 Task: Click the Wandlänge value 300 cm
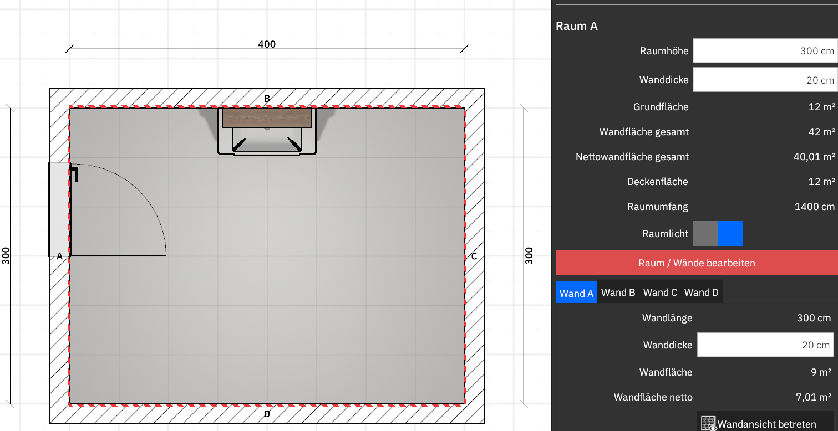click(814, 318)
